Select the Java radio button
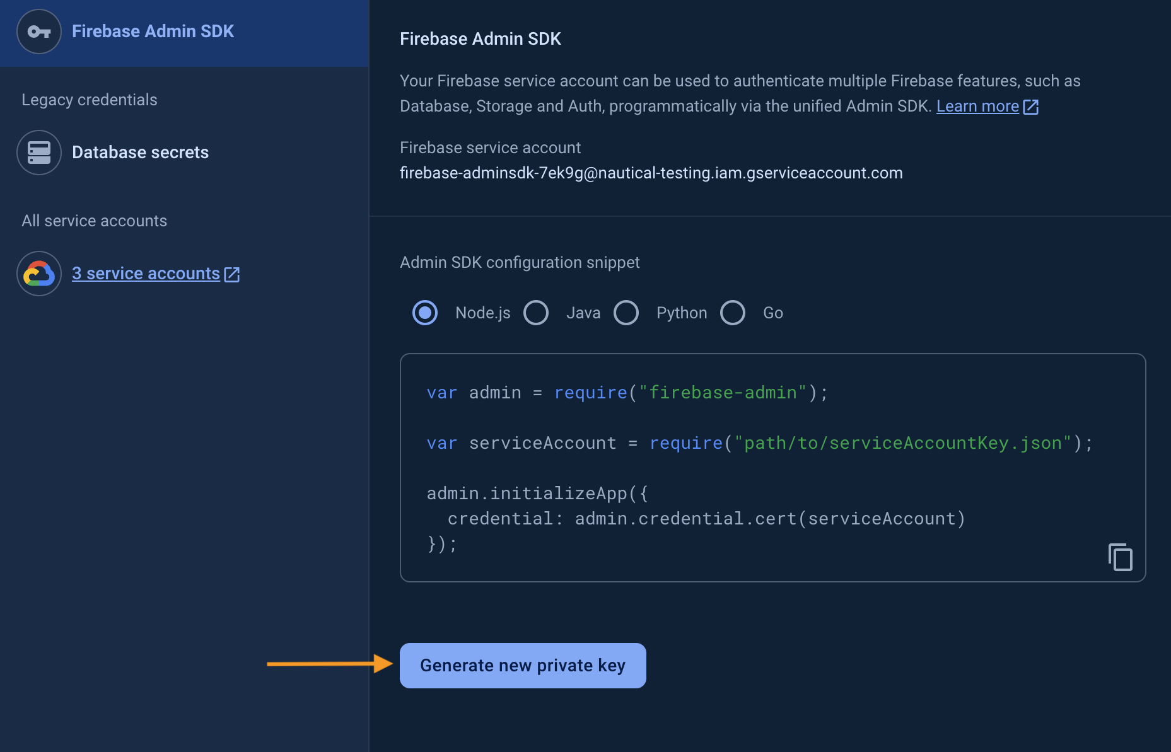Screen dimensions: 1171x752 tap(536, 313)
